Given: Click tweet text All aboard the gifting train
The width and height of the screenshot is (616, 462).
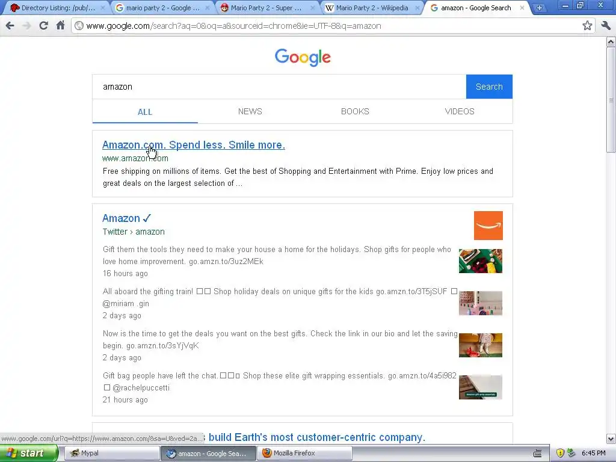Looking at the screenshot, I should [x=280, y=297].
